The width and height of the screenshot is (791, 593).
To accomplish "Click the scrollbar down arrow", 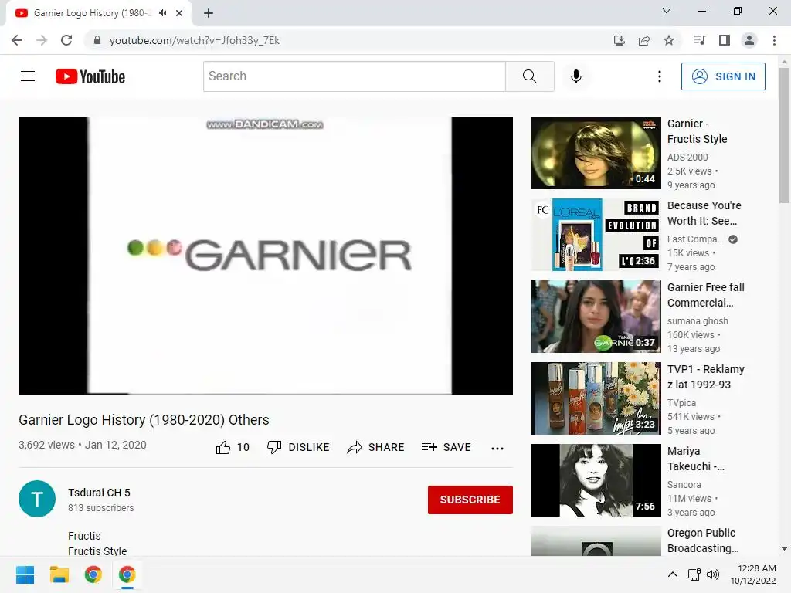I will tap(784, 549).
